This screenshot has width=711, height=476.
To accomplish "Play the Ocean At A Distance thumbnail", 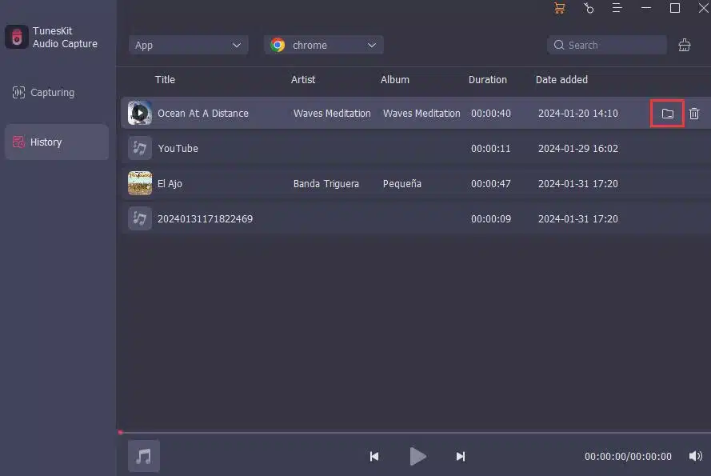I will tap(140, 113).
